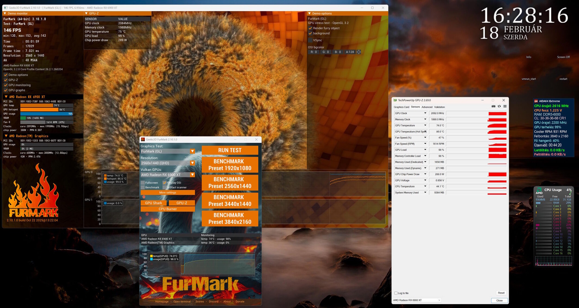Image resolution: width=579 pixels, height=308 pixels.
Task: Collapse the AMD Radeon(TM) Graphics section
Action: (x=6, y=136)
